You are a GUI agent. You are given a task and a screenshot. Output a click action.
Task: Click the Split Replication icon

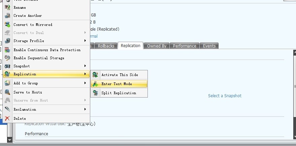[x=96, y=93]
